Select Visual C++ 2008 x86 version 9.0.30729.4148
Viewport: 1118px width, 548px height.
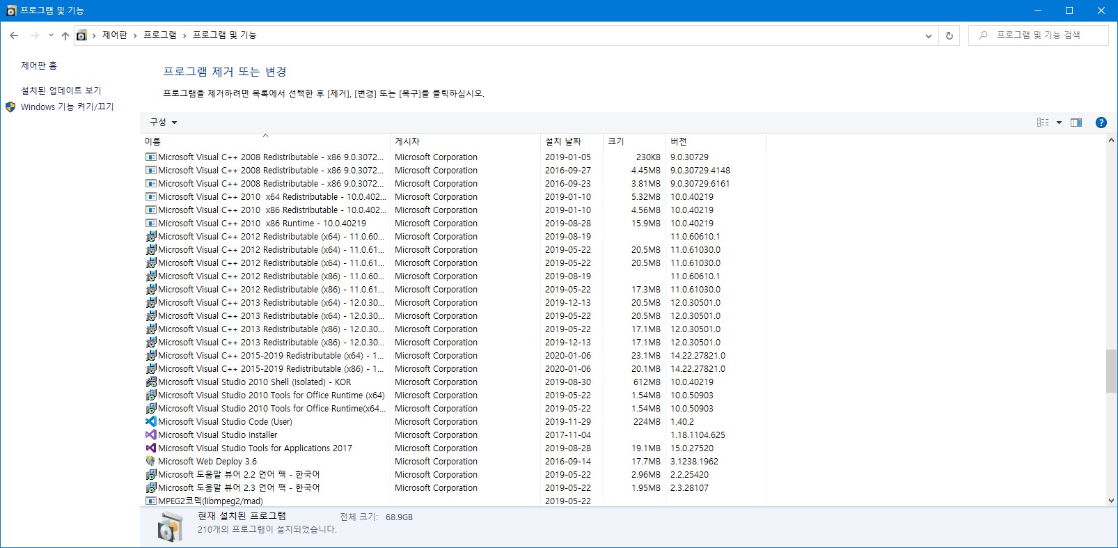452,171
